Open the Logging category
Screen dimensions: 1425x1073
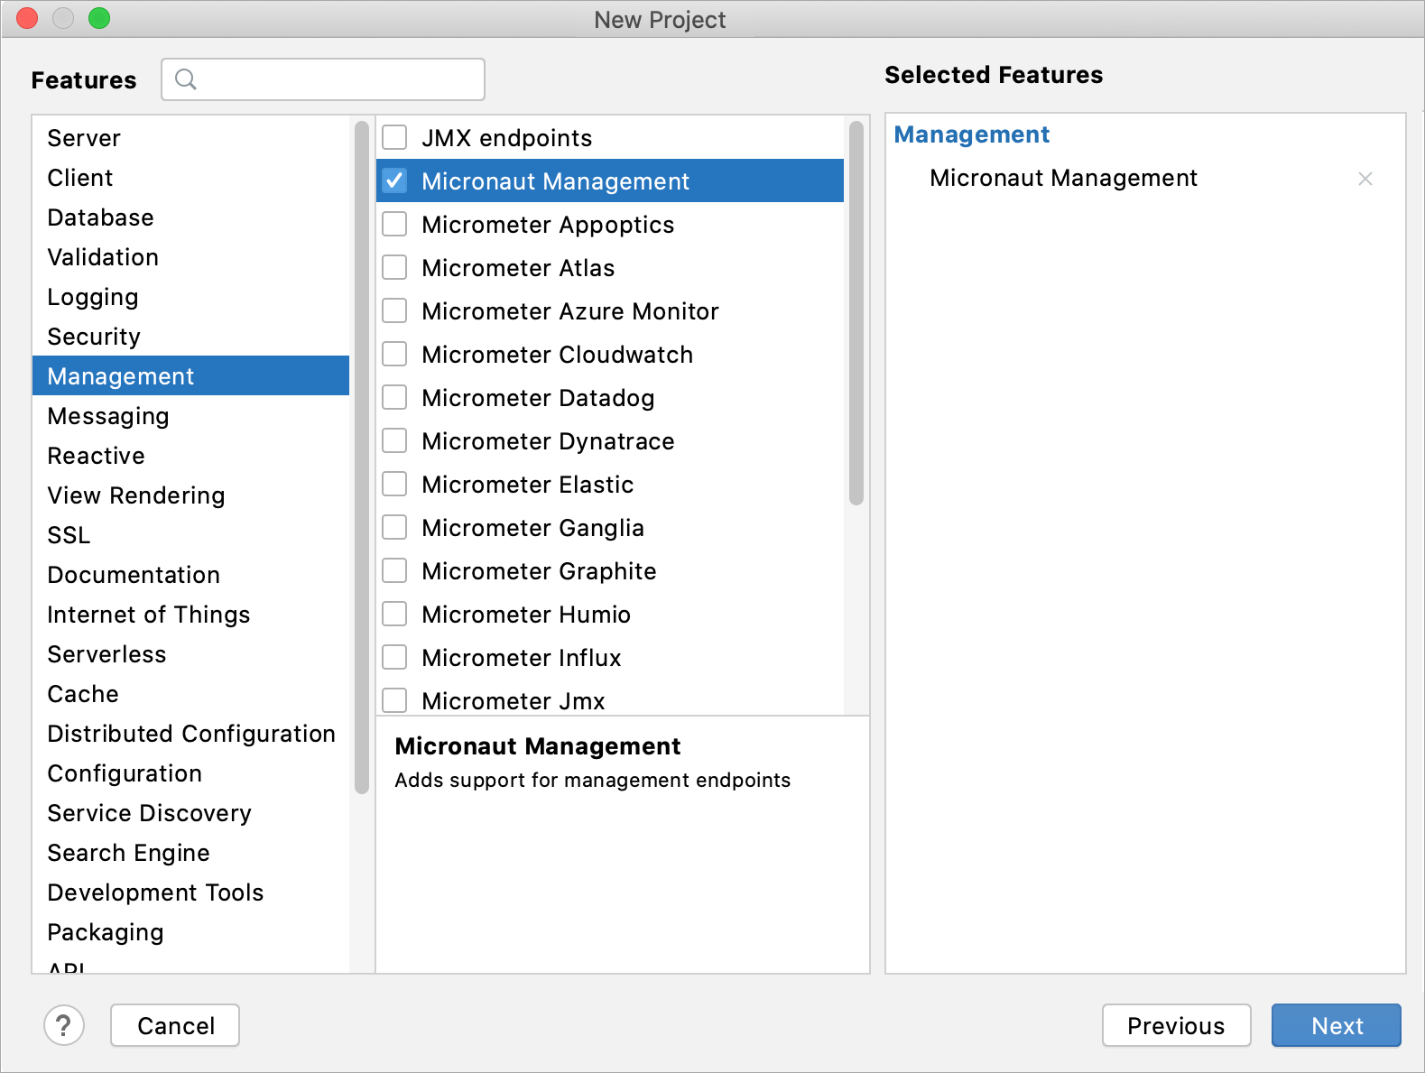190,297
